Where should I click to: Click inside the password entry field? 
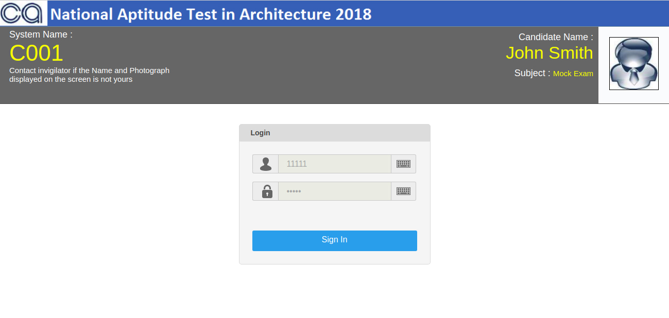pyautogui.click(x=335, y=191)
